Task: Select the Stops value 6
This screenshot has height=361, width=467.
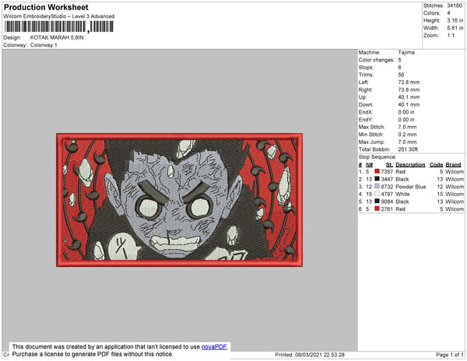Action: pyautogui.click(x=400, y=67)
